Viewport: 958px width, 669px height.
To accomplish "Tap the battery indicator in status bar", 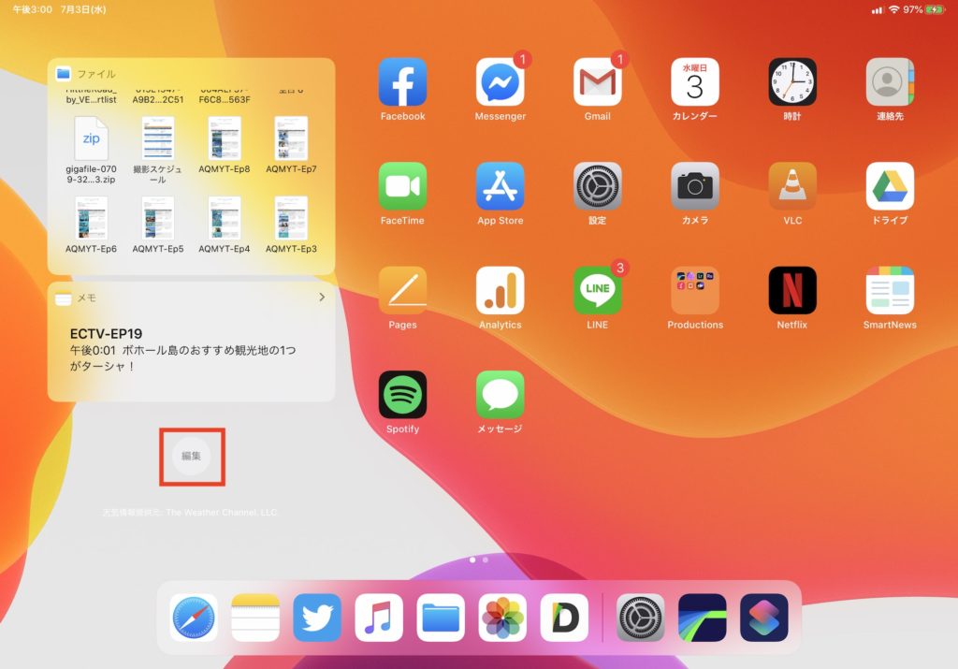I will click(936, 9).
